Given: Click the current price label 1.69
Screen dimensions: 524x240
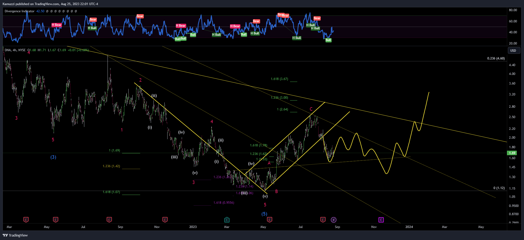Looking at the screenshot, I should [512, 153].
